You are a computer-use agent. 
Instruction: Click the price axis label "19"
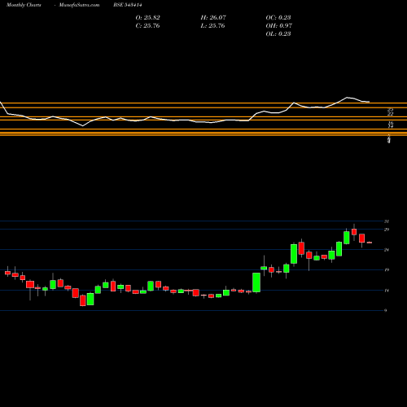[387, 270]
